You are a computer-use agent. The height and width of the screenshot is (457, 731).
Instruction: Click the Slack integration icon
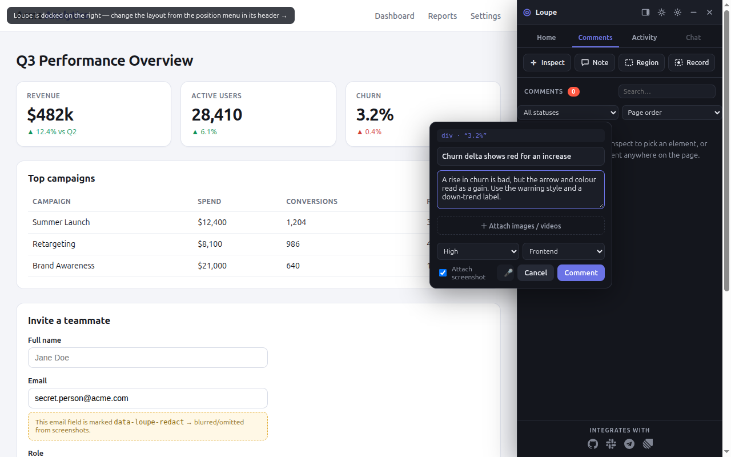coord(611,444)
